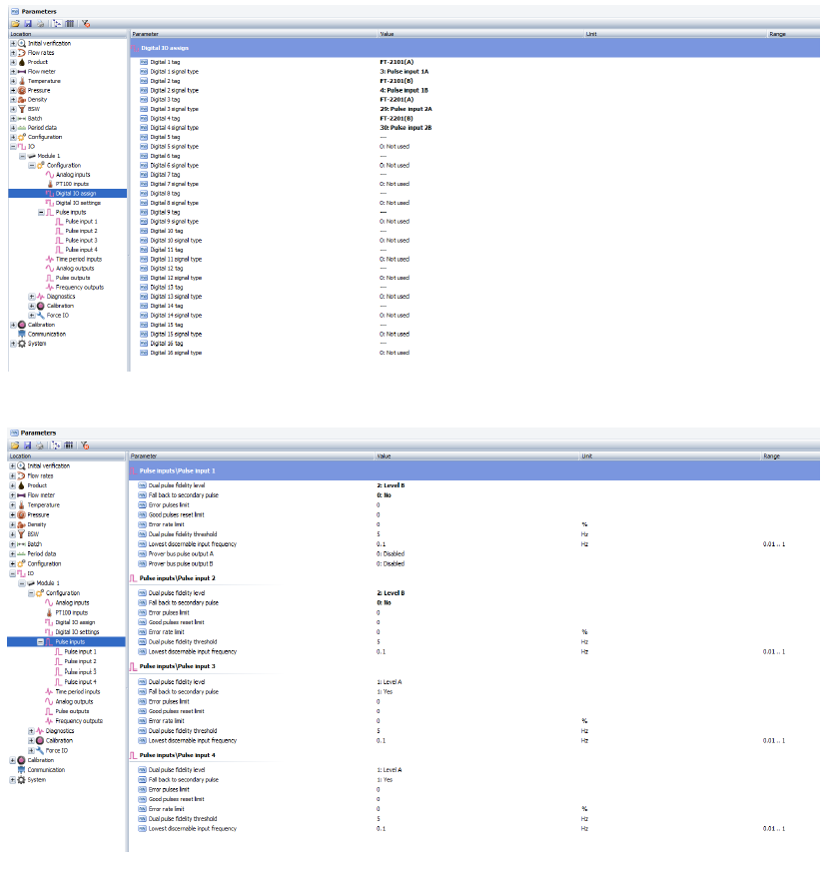BSW funnel icon in Digital IO assign window tree

[22, 109]
